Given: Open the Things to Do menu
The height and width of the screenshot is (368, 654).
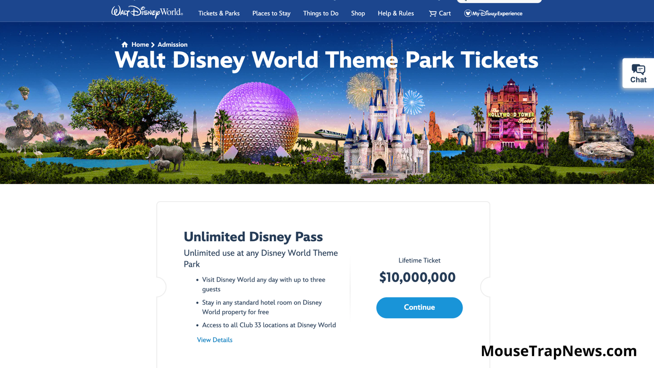Looking at the screenshot, I should tap(321, 13).
